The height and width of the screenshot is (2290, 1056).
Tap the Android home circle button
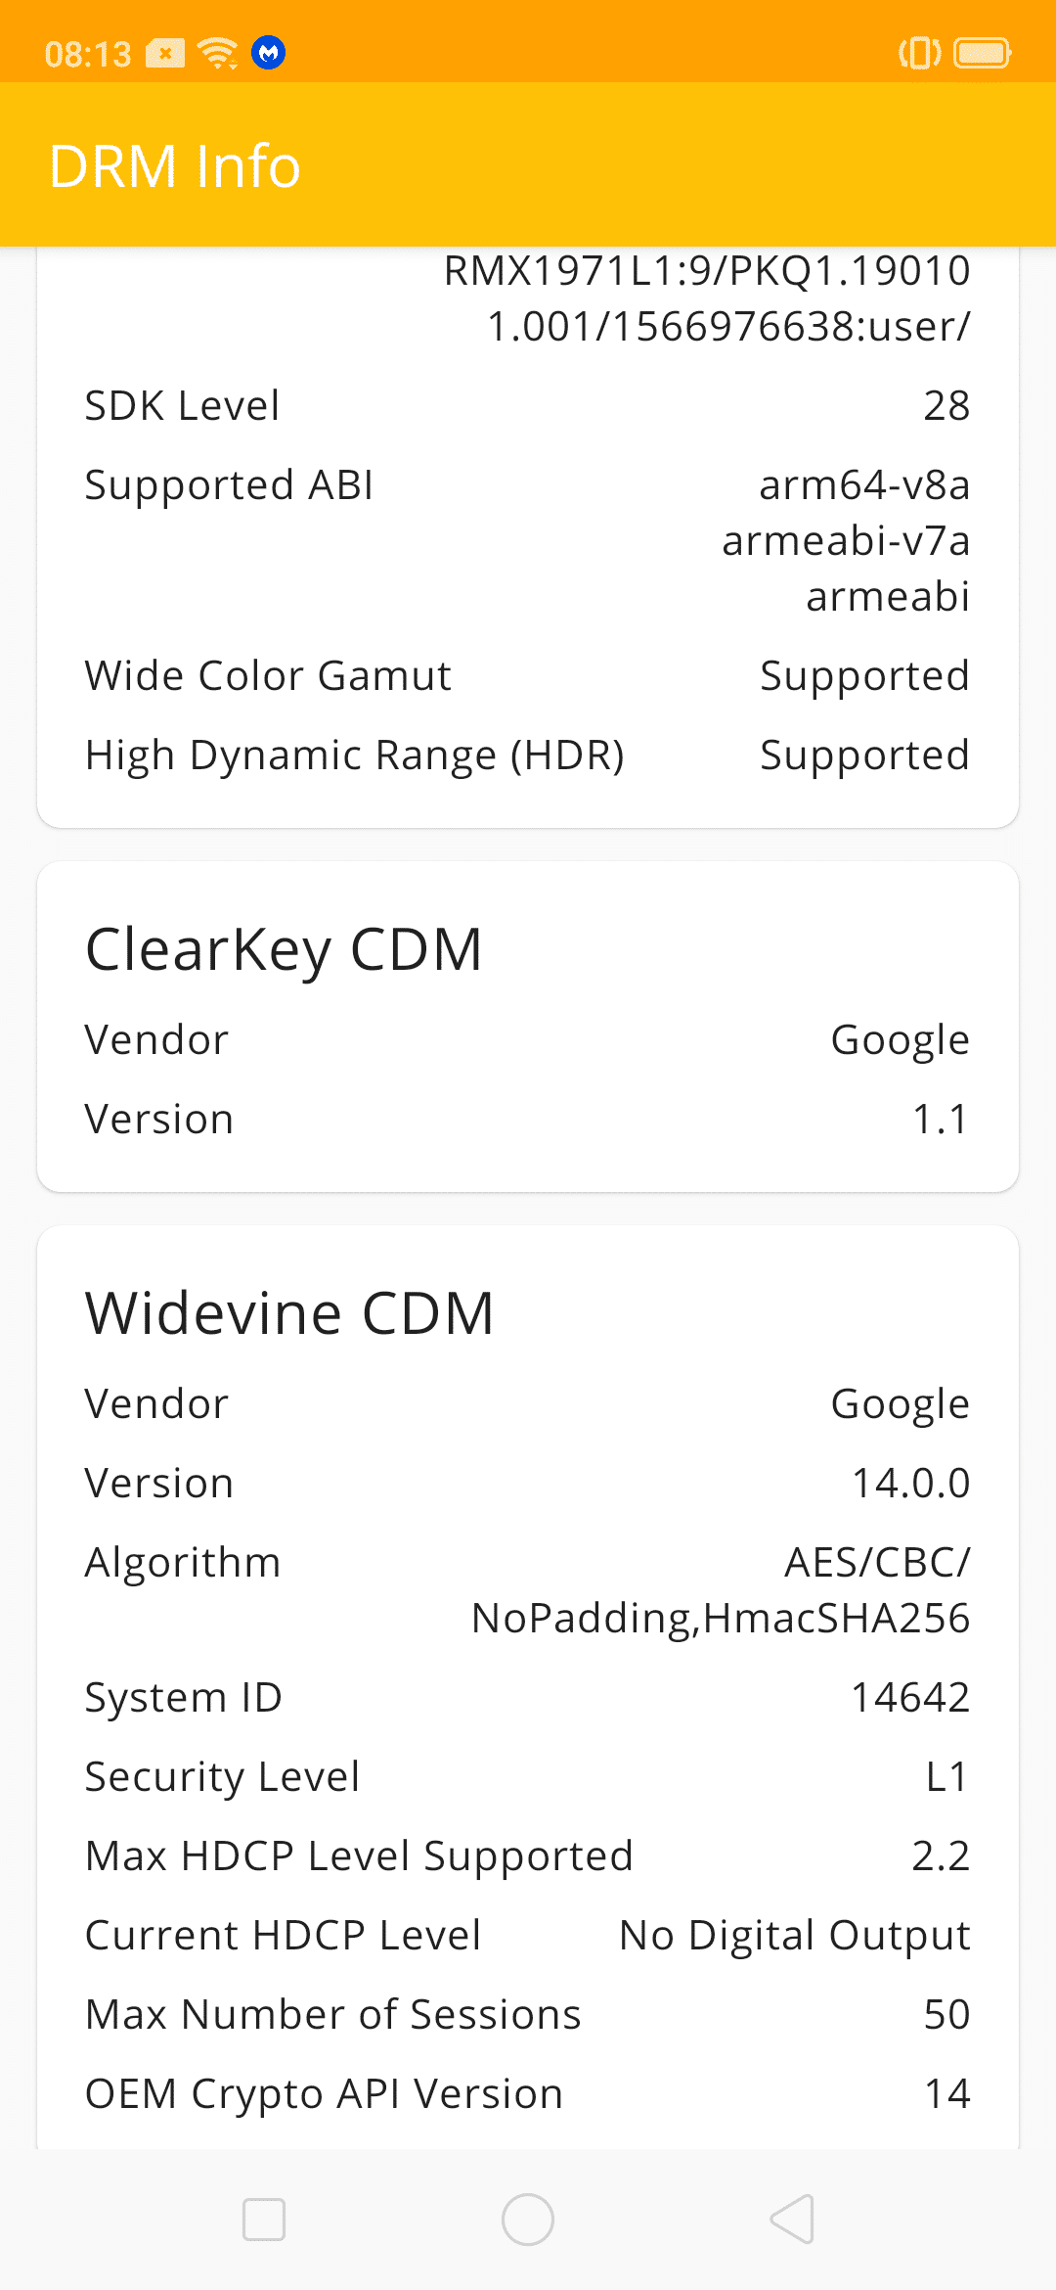[528, 2219]
